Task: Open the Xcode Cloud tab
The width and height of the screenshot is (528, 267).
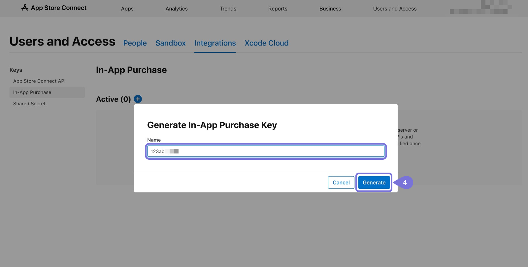Action: coord(266,43)
